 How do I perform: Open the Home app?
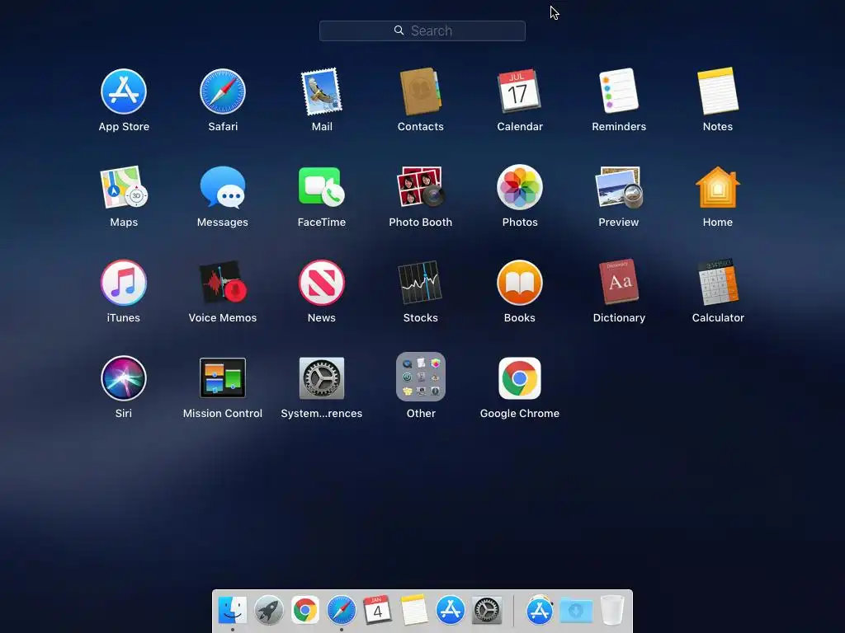[718, 187]
